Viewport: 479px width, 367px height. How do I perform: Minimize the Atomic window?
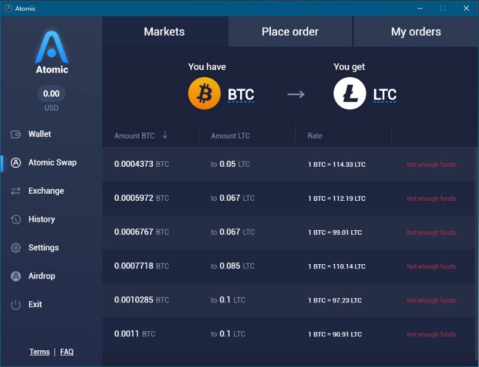click(420, 8)
